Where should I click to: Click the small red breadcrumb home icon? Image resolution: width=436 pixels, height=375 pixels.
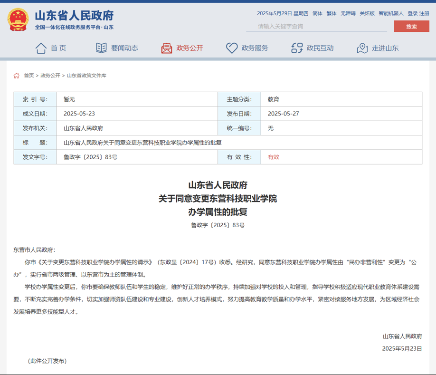tap(17, 76)
